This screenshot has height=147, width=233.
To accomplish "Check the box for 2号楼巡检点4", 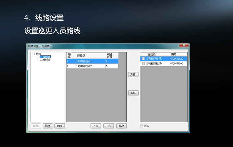I will tap(144, 63).
